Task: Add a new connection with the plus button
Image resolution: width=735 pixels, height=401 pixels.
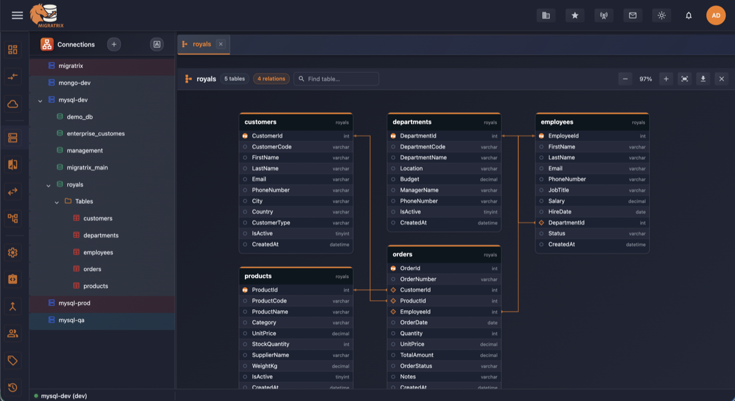Action: pyautogui.click(x=114, y=44)
